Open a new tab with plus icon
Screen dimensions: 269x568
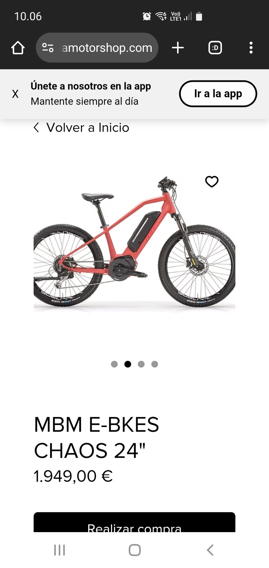[178, 48]
